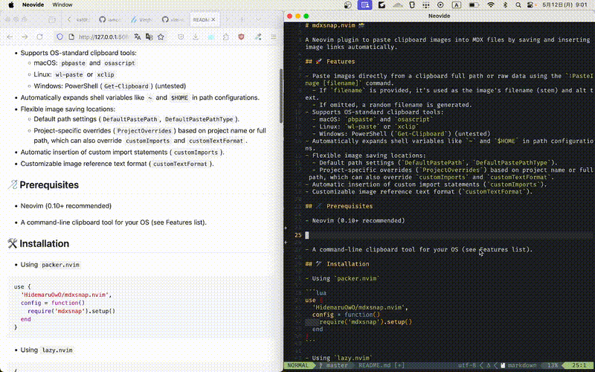Click 'lazy.nvim' code text in browser preview

pyautogui.click(x=57, y=350)
